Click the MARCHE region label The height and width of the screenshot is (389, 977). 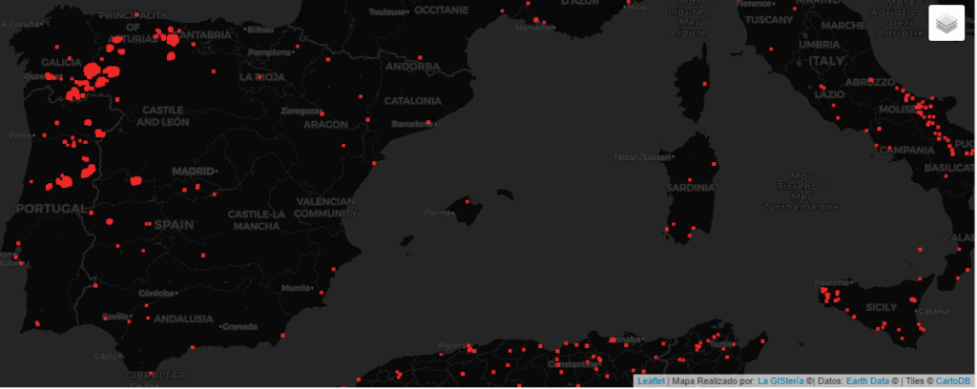[x=843, y=26]
